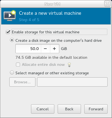This screenshot has height=118, width=112.
Task: Decrease disk size with minus button
Action: [x=45, y=49]
